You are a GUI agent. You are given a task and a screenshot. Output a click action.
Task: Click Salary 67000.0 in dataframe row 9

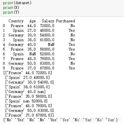coord(47,68)
